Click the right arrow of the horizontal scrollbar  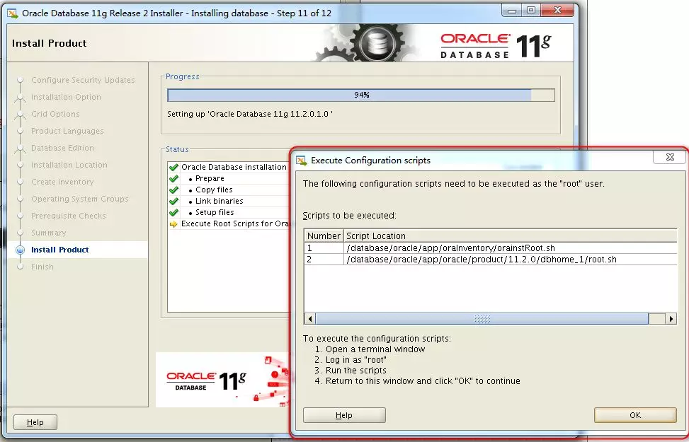click(x=671, y=319)
